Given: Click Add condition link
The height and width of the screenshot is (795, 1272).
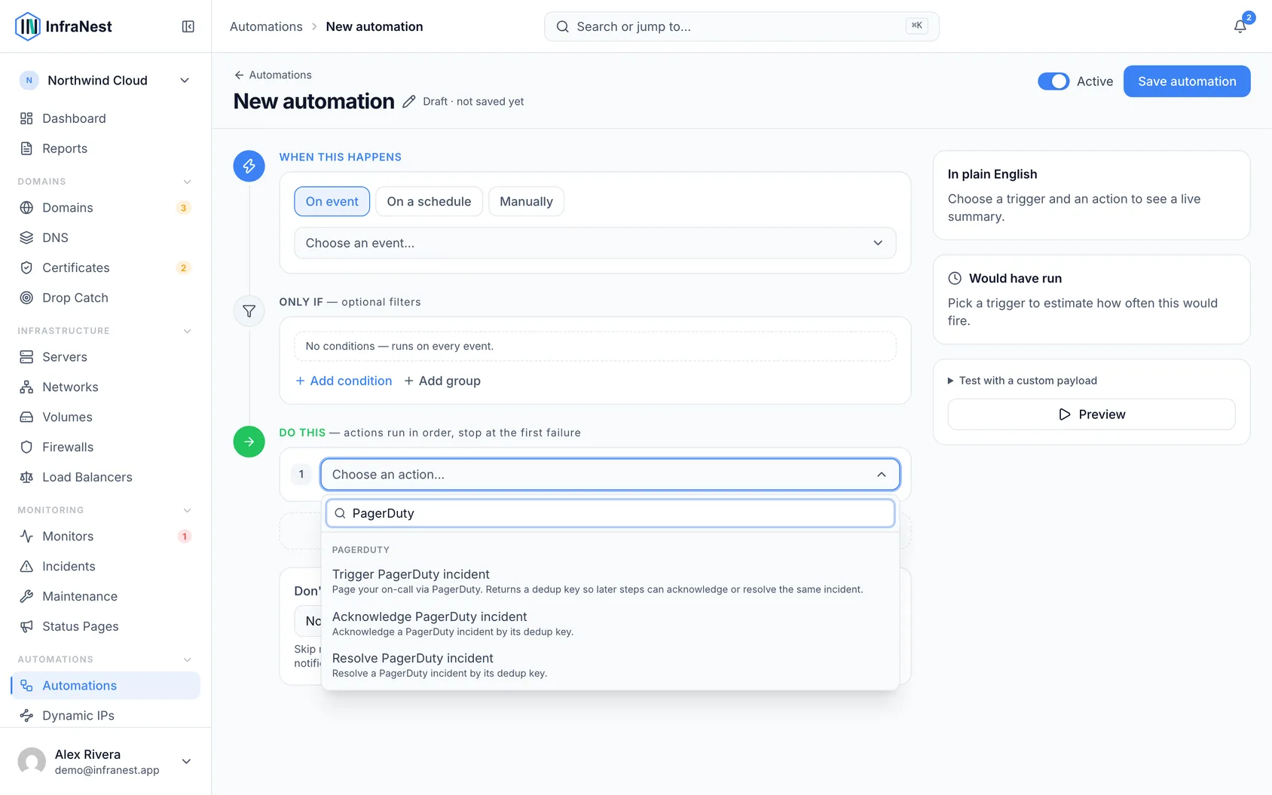Looking at the screenshot, I should tap(344, 381).
